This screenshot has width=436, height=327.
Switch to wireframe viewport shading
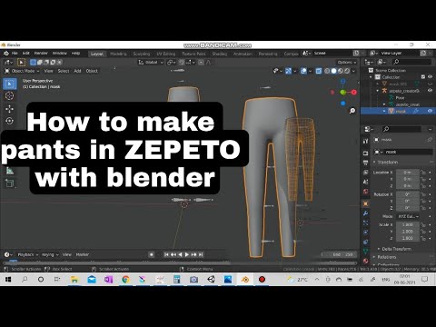(327, 71)
